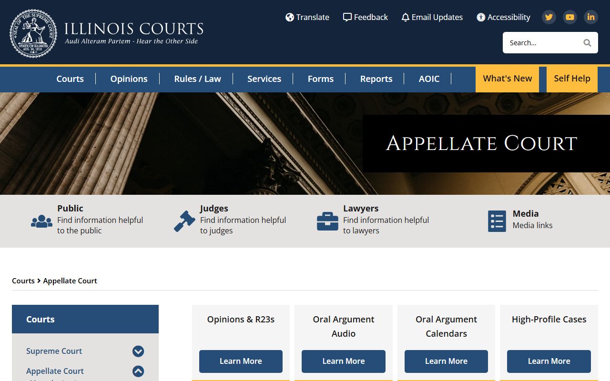Click the Feedback link text
The height and width of the screenshot is (381, 610).
[371, 17]
